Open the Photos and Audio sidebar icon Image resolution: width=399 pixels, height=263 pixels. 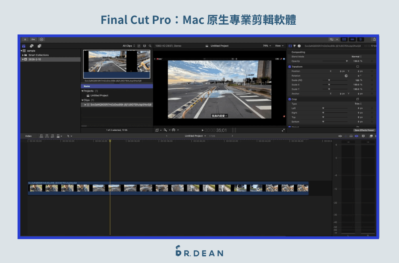tap(32, 46)
